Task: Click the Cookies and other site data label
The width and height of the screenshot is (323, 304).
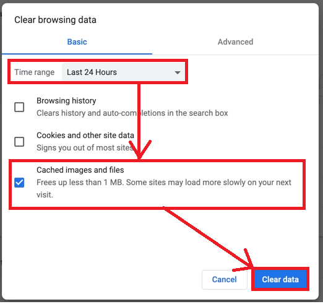Action: click(x=85, y=136)
